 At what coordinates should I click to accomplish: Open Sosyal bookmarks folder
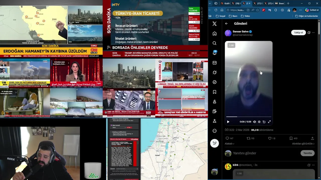point(220,16)
